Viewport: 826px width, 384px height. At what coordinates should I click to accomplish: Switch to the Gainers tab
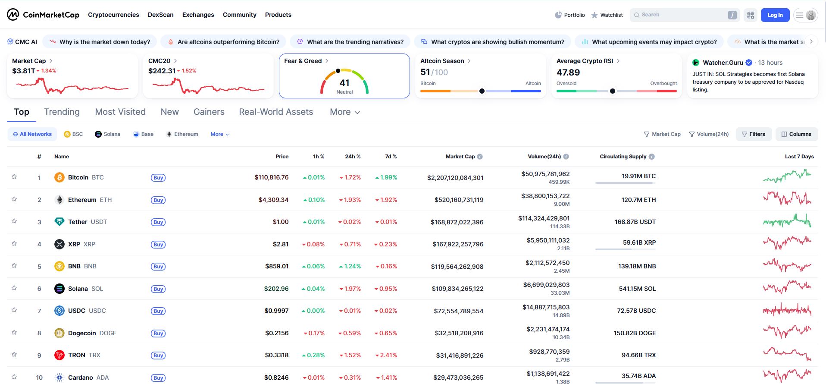point(209,112)
